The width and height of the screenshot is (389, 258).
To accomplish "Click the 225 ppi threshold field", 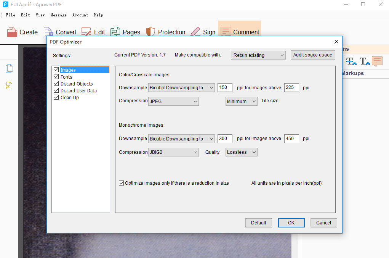I will [x=291, y=87].
